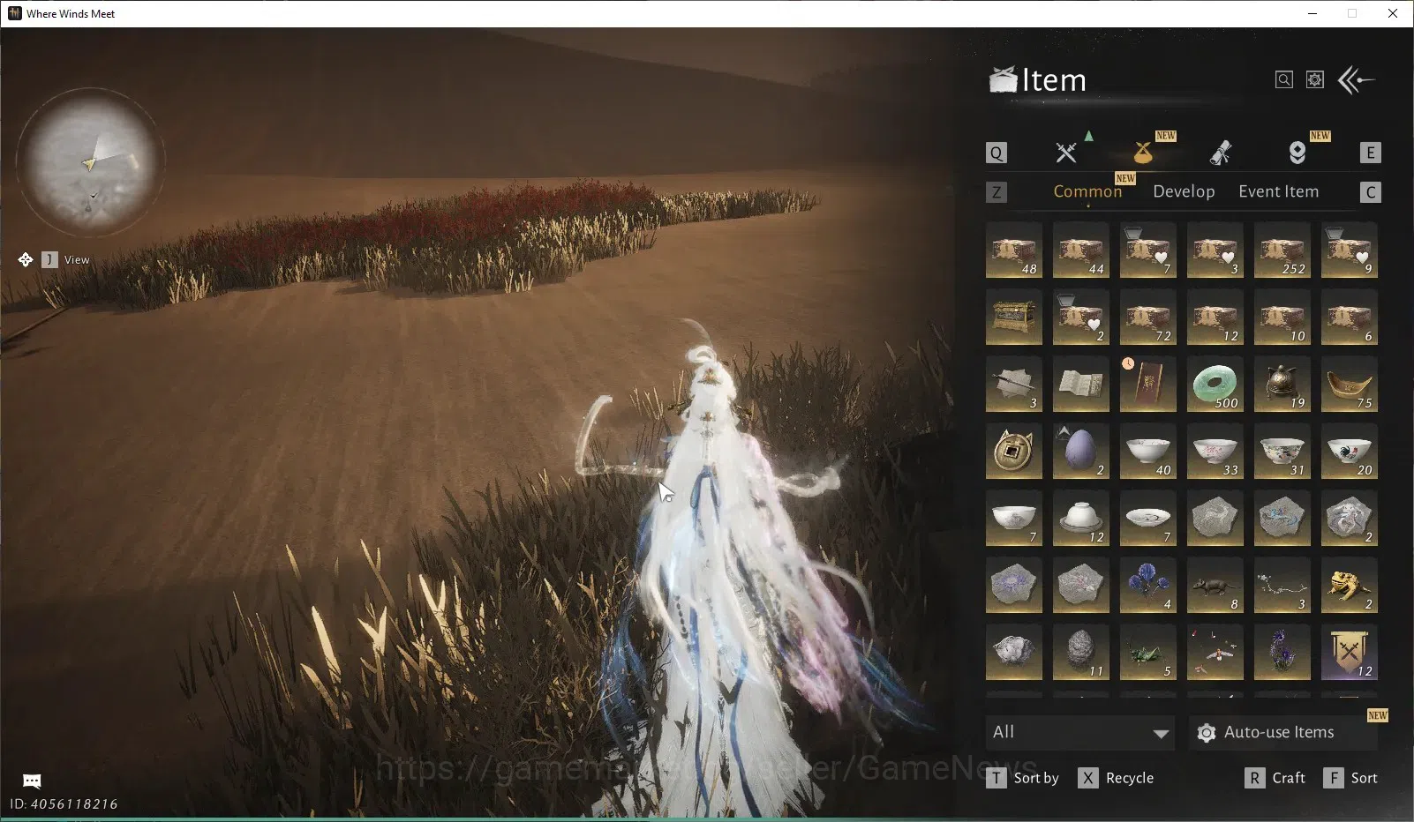The height and width of the screenshot is (822, 1414).
Task: Select the rat item with count 8
Action: pos(1215,586)
